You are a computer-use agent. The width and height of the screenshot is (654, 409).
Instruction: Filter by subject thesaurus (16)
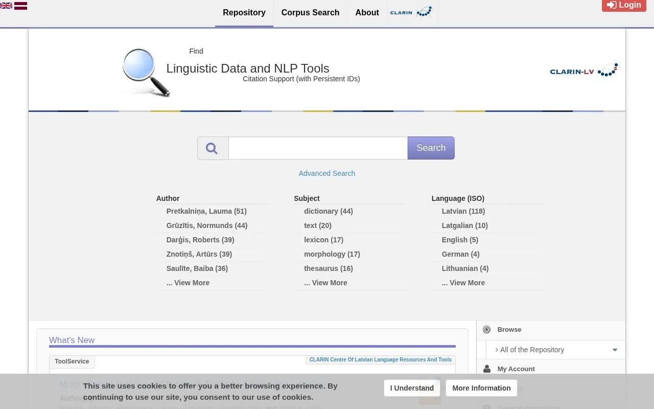pyautogui.click(x=329, y=268)
